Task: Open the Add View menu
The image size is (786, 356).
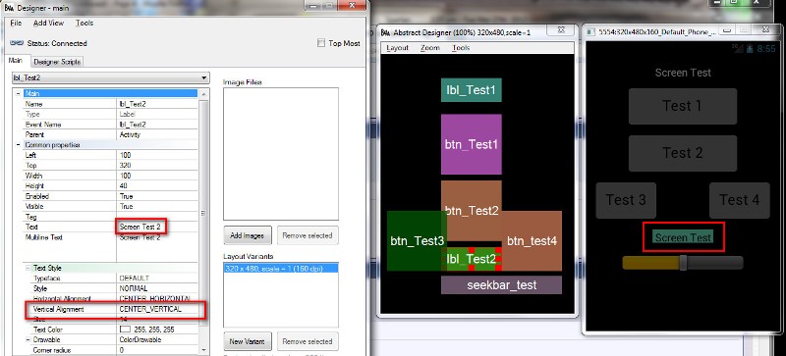Action: (48, 23)
